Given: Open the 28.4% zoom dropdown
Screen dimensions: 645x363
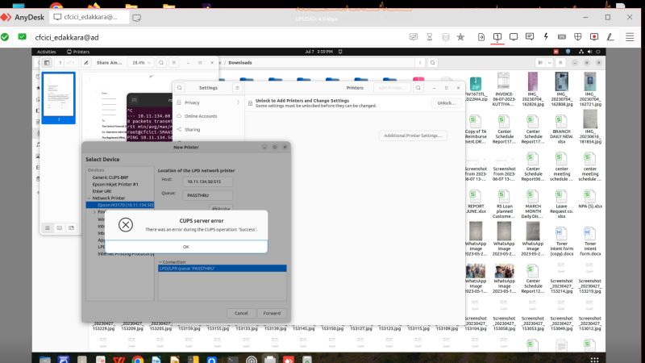Looking at the screenshot, I should coord(141,63).
